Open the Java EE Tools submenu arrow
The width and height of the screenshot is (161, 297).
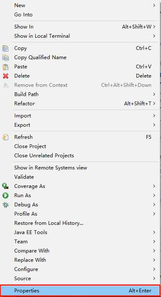154,232
